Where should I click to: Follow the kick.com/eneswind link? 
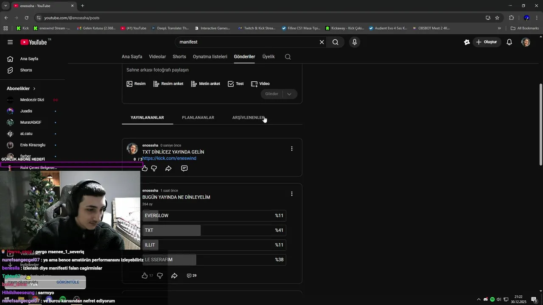(169, 158)
